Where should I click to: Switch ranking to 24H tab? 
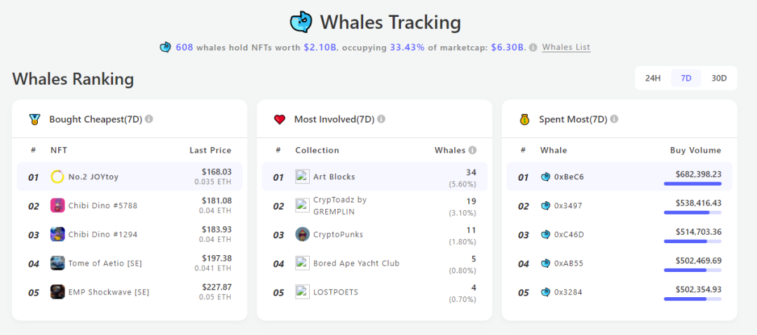[x=653, y=78]
